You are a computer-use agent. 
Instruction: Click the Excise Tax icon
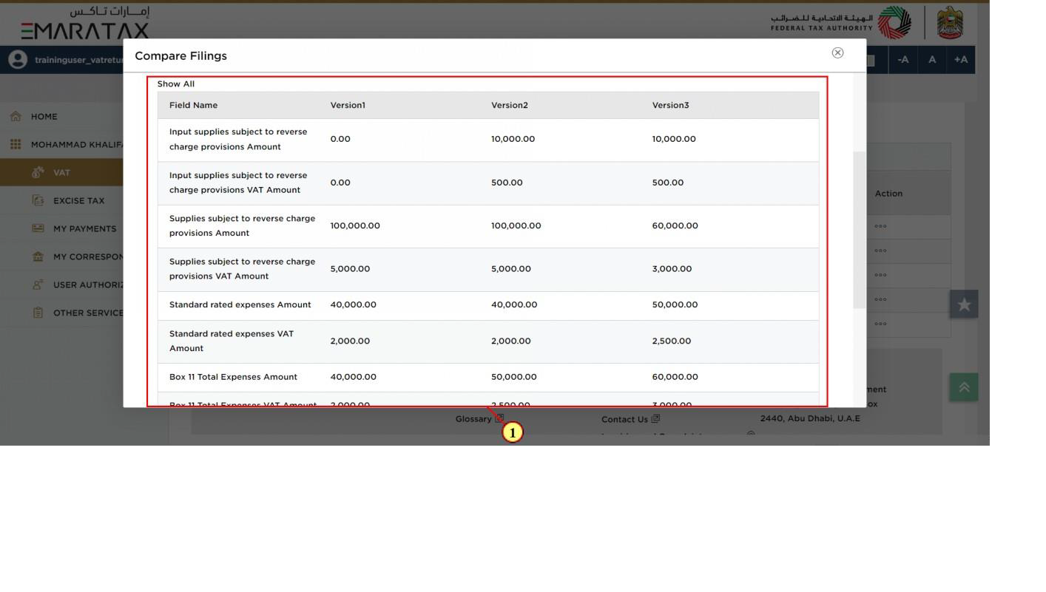point(38,200)
